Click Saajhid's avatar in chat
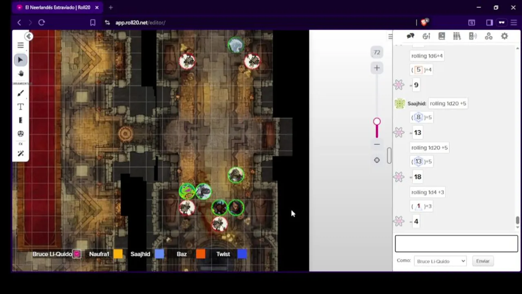This screenshot has height=294, width=522. coord(400,104)
